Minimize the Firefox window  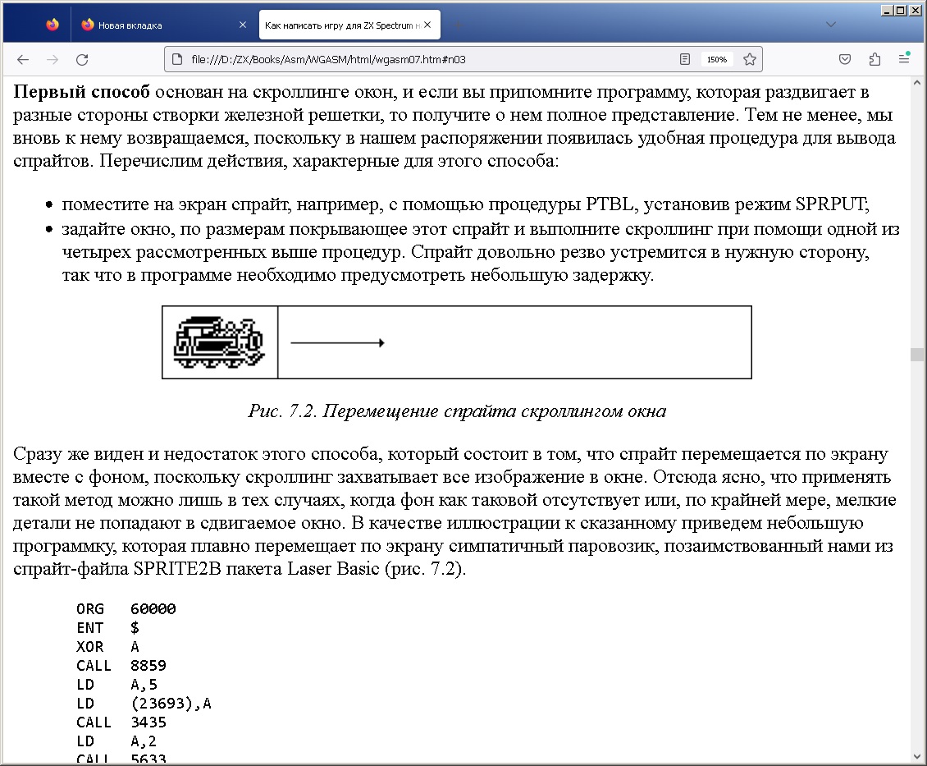(887, 10)
